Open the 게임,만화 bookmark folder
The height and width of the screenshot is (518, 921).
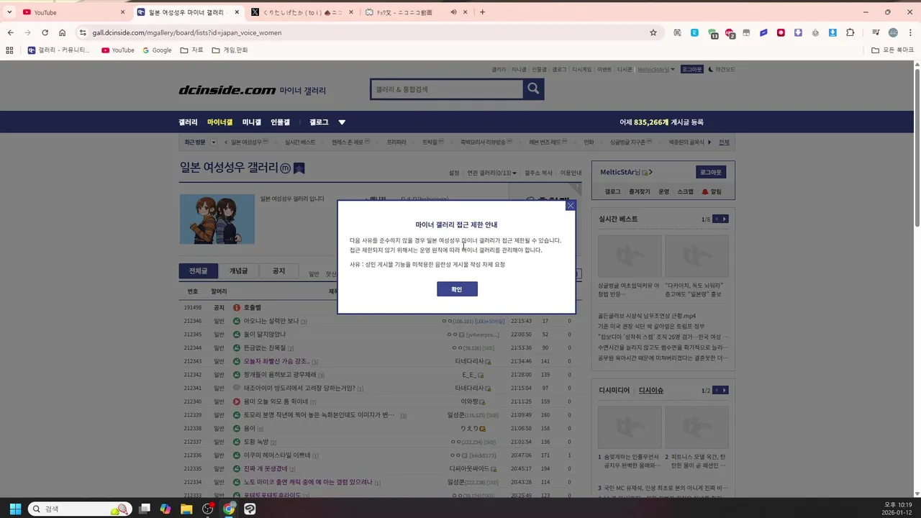tap(230, 50)
